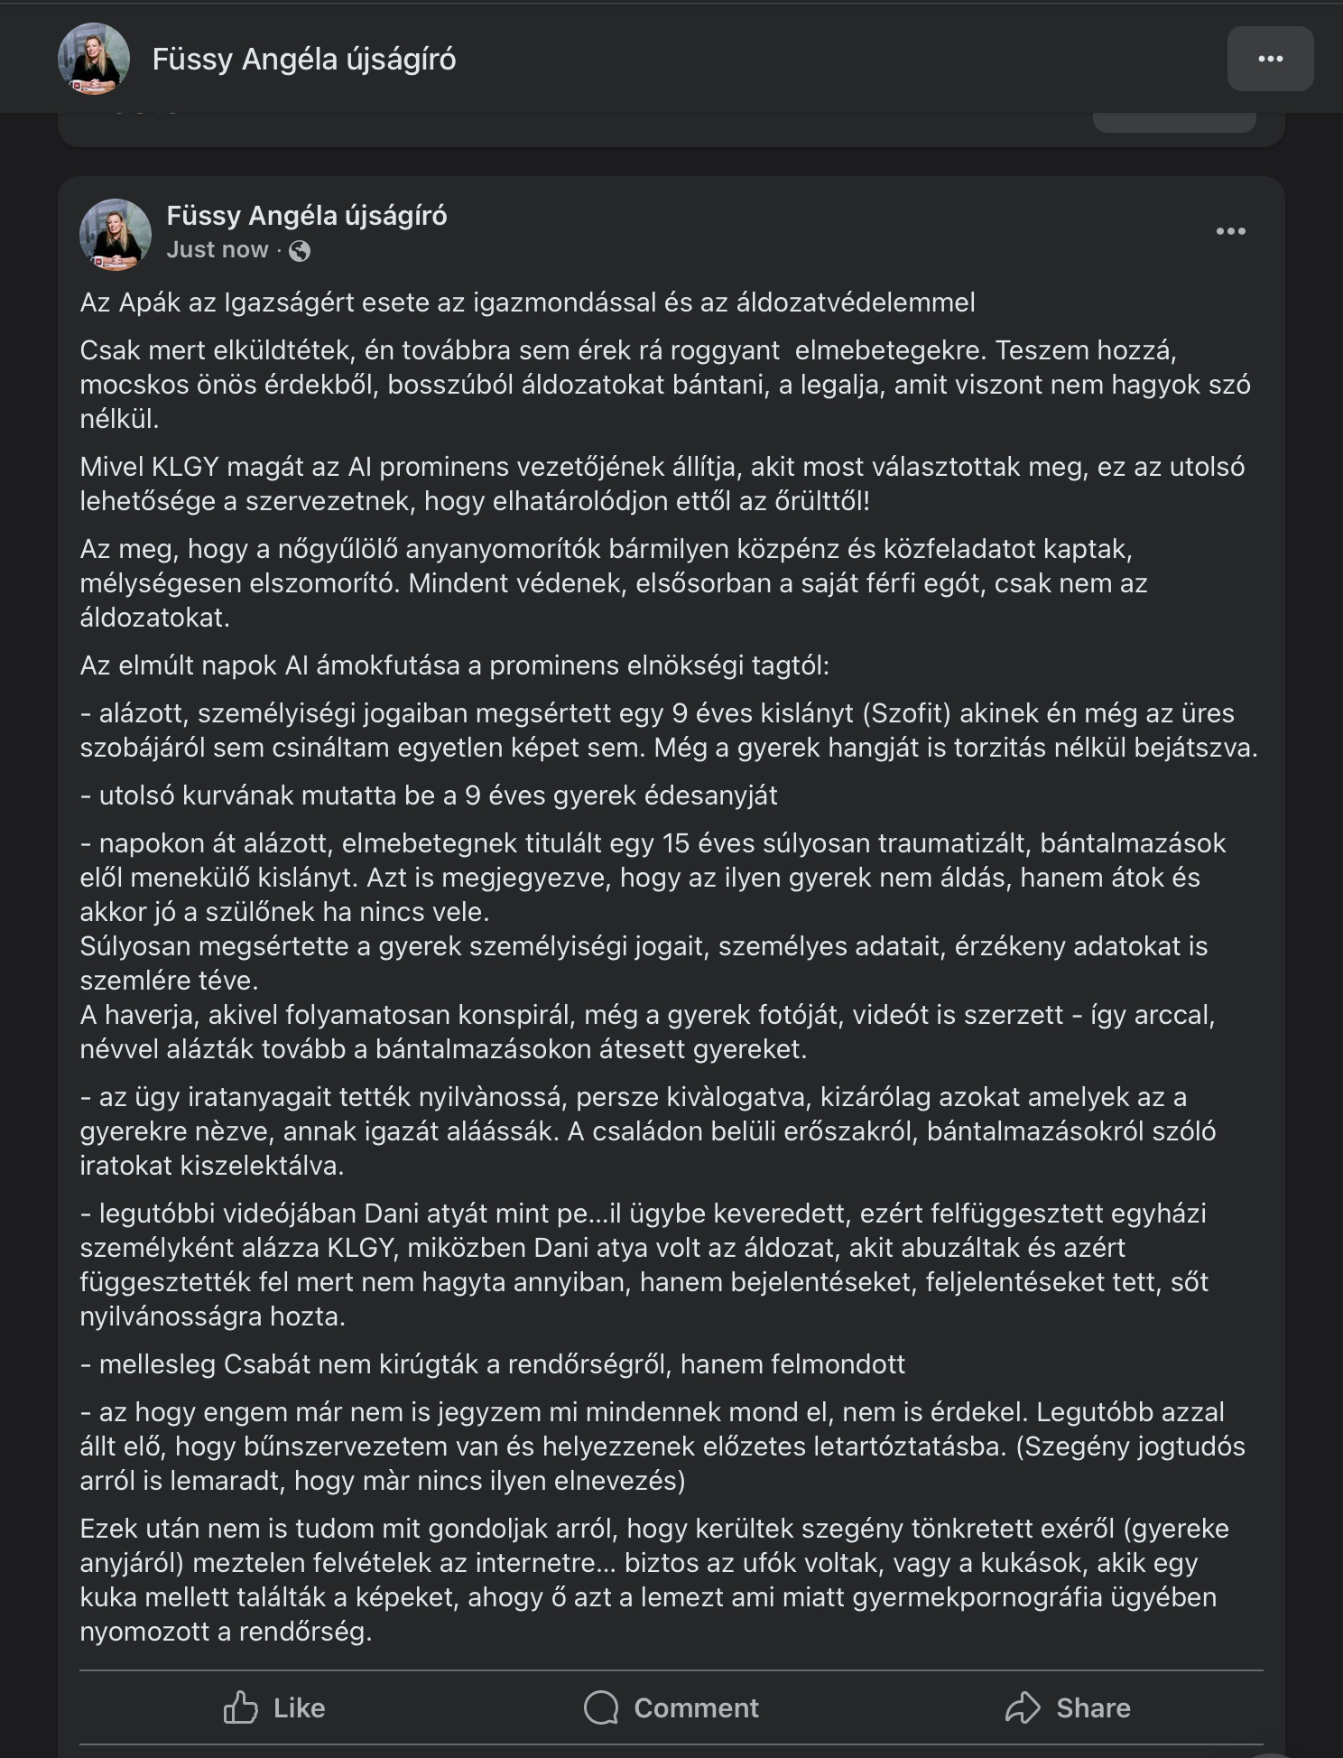Click the thumbs-up icon on the post

[240, 1707]
